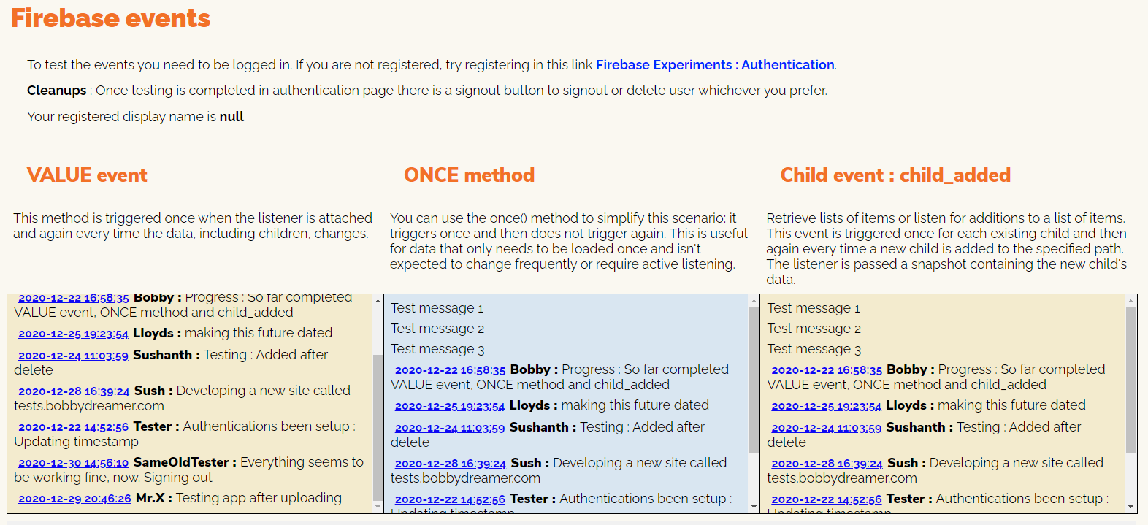Click VALUE panel timestamp 2020-12-28 16:39:24
This screenshot has height=525, width=1148.
[x=74, y=391]
